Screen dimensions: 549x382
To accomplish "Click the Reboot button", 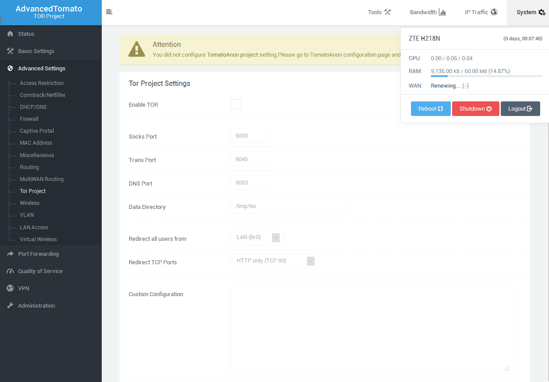I will 431,109.
